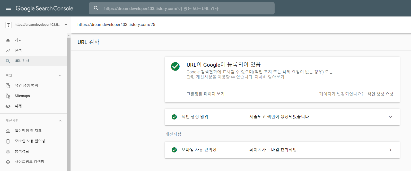Click the 페이지가 변경되었나요? text
The image size is (411, 171).
[341, 94]
